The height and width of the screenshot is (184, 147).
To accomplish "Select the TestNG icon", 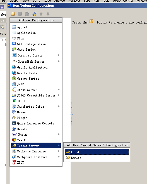I will (14, 140).
